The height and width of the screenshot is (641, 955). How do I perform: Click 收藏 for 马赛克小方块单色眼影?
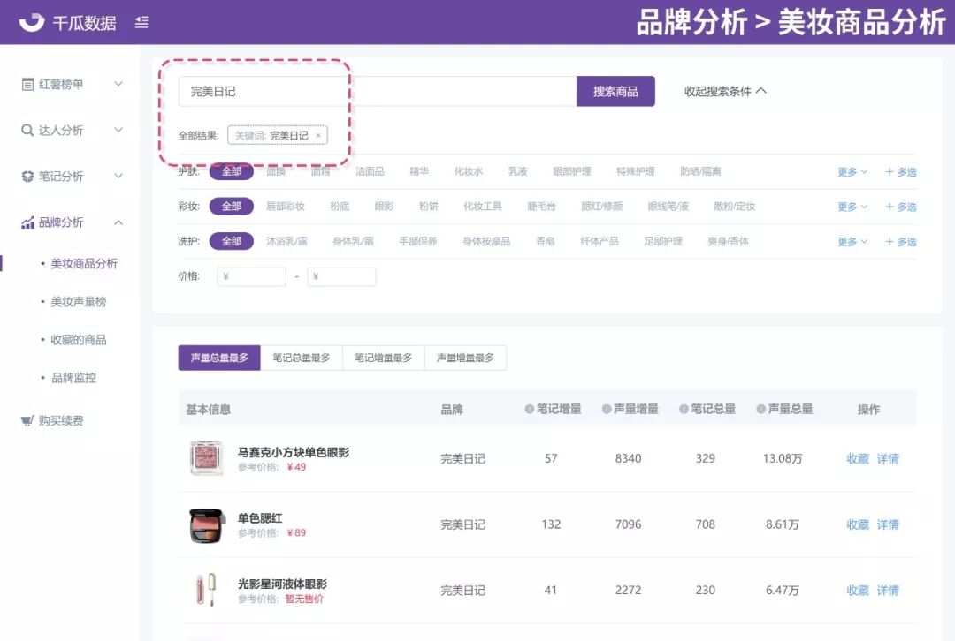coord(858,458)
